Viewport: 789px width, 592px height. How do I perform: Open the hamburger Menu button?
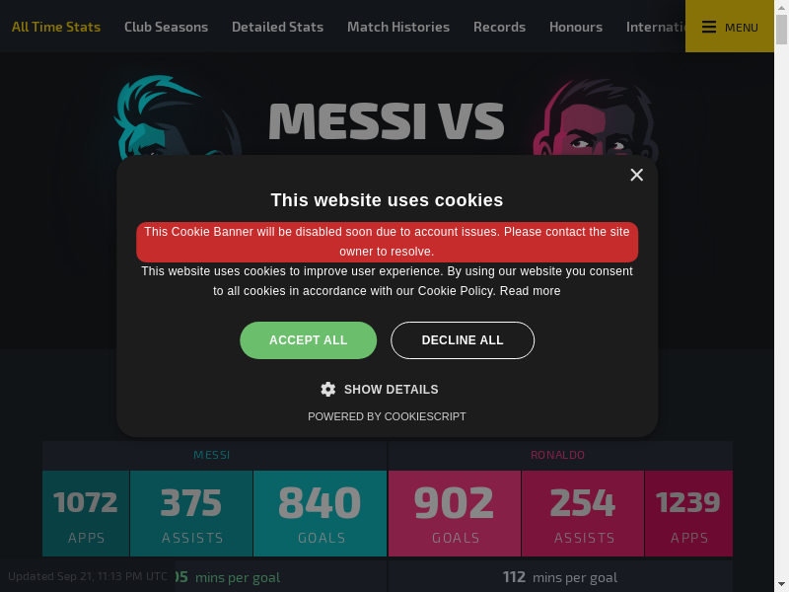(x=730, y=27)
